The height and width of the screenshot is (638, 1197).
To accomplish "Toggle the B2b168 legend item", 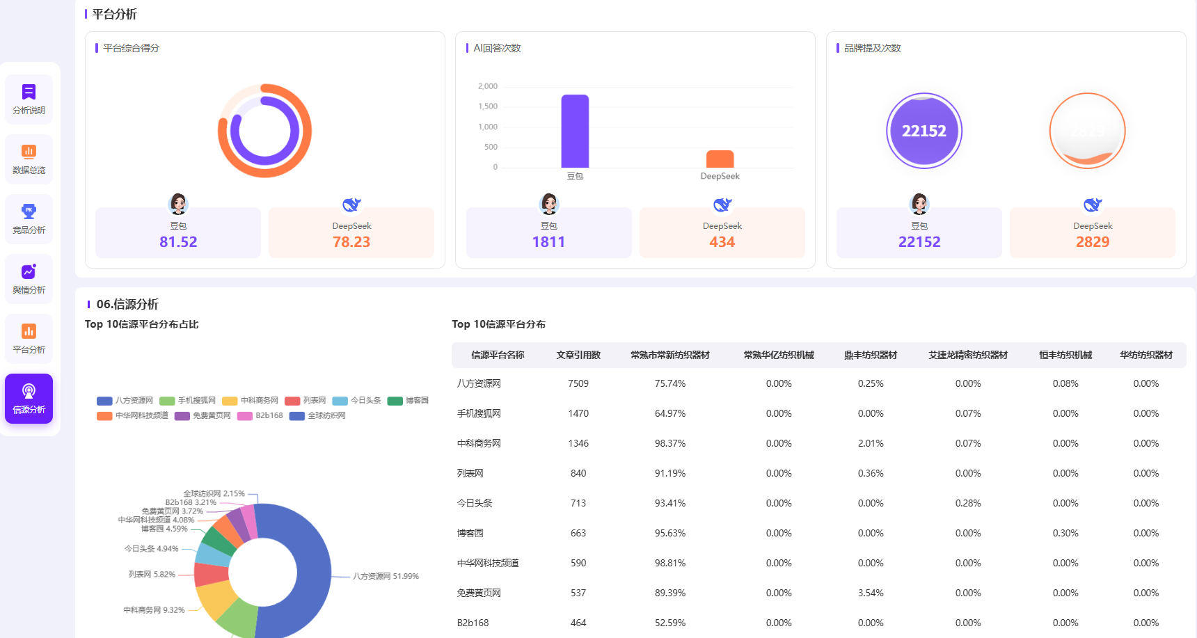I will [x=260, y=416].
